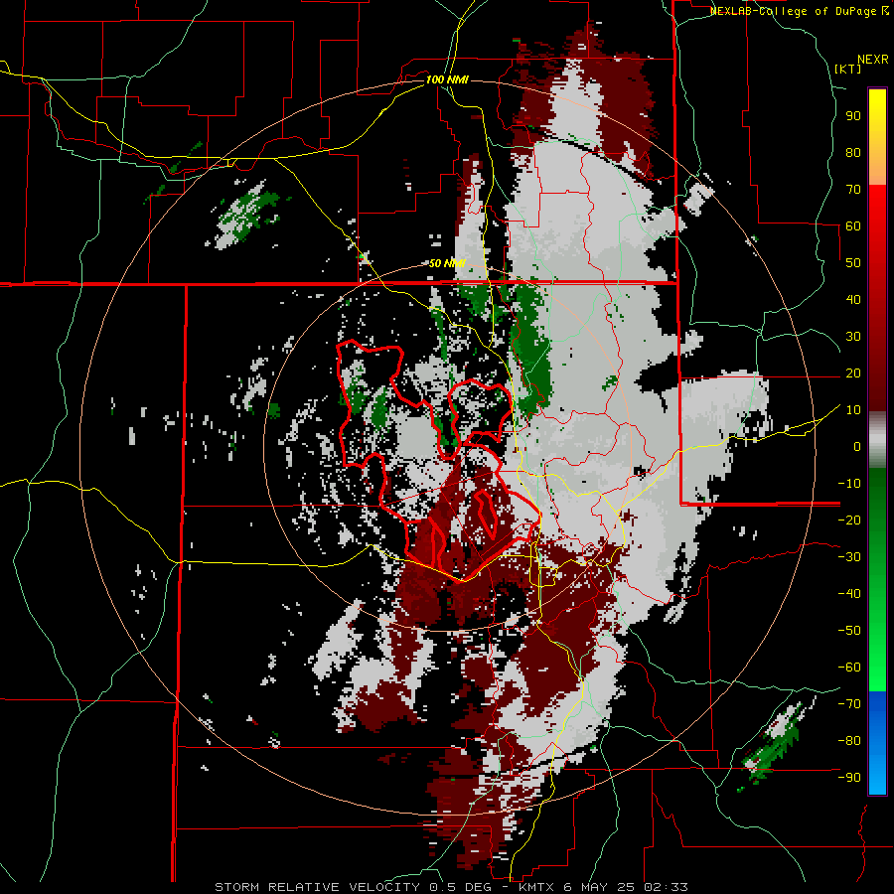The width and height of the screenshot is (894, 894).
Task: Click the gray zero-velocity segment of color bar
Action: 877,442
